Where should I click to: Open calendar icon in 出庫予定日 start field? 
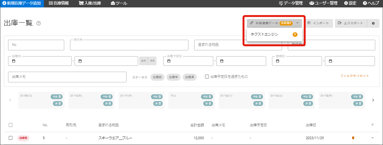[x=168, y=61]
